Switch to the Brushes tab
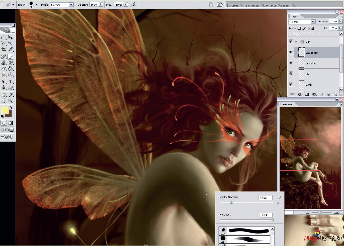344x246 pixels. coord(234,5)
